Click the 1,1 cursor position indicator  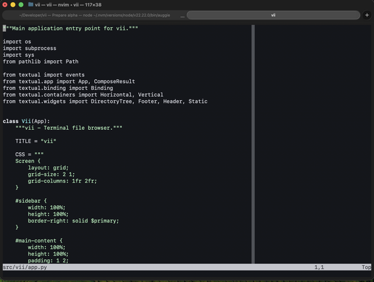(x=319, y=267)
